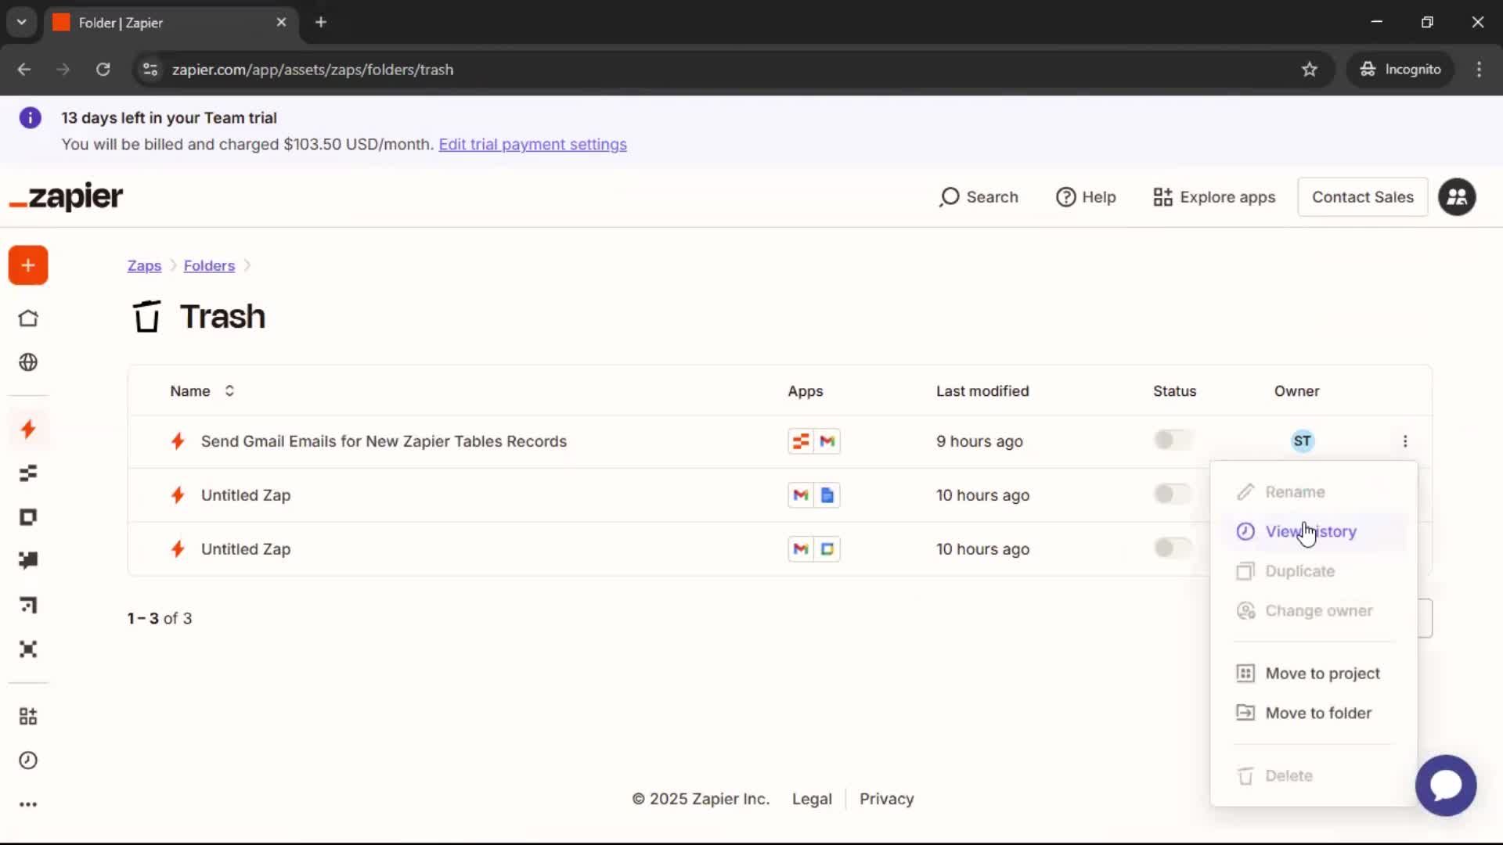1503x845 pixels.
Task: Open the globe Discover icon in sidebar
Action: click(x=28, y=362)
